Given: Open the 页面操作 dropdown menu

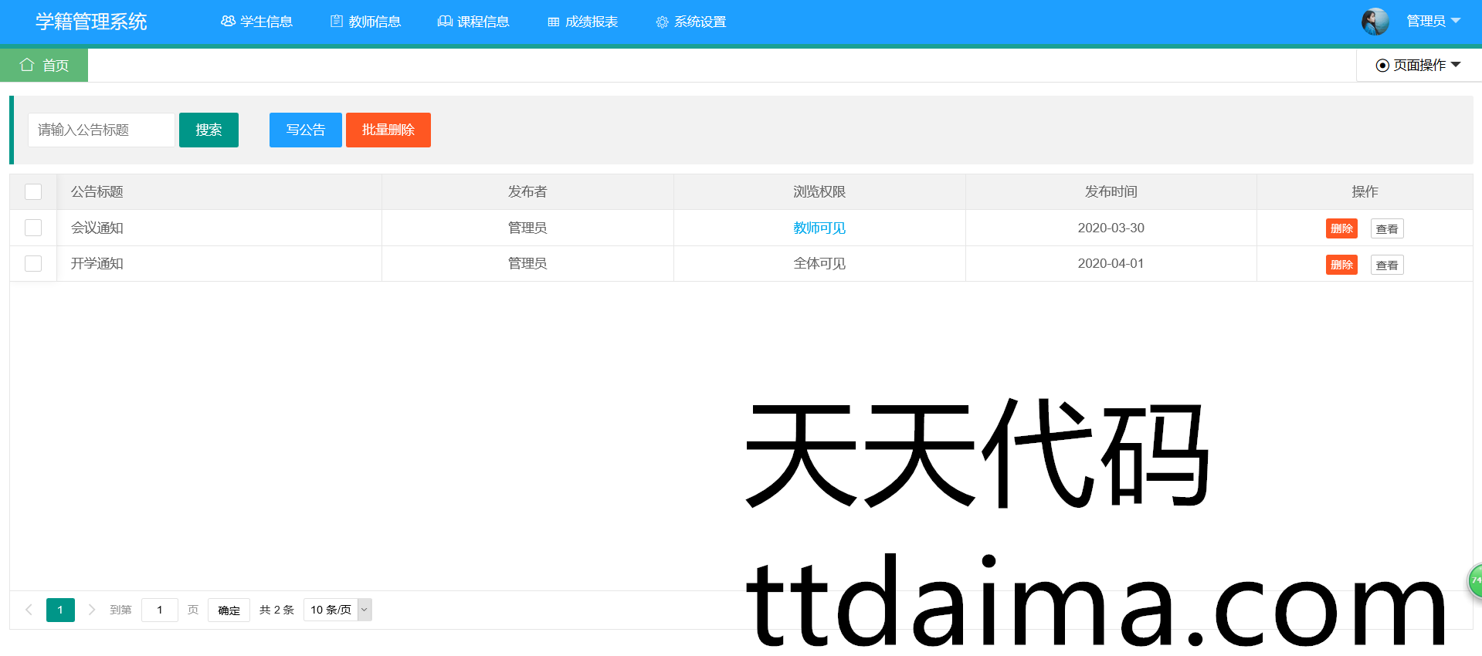Looking at the screenshot, I should pyautogui.click(x=1419, y=66).
